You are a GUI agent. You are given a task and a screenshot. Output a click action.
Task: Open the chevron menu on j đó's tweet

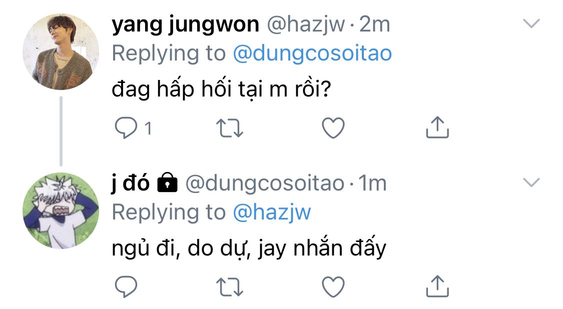pos(531,182)
